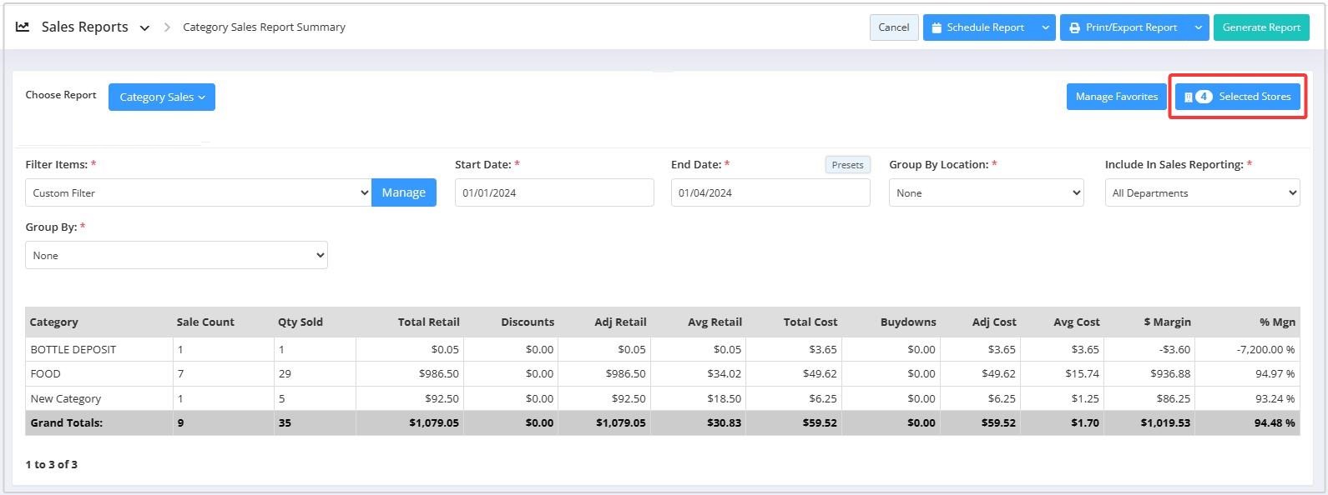Screen dimensions: 1328x495
Task: Click the 35 total quantity sold
Action: tap(285, 422)
